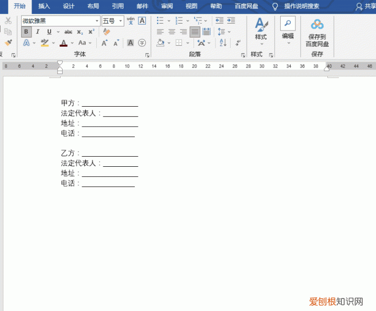Click the 共享 share button

(x=365, y=7)
